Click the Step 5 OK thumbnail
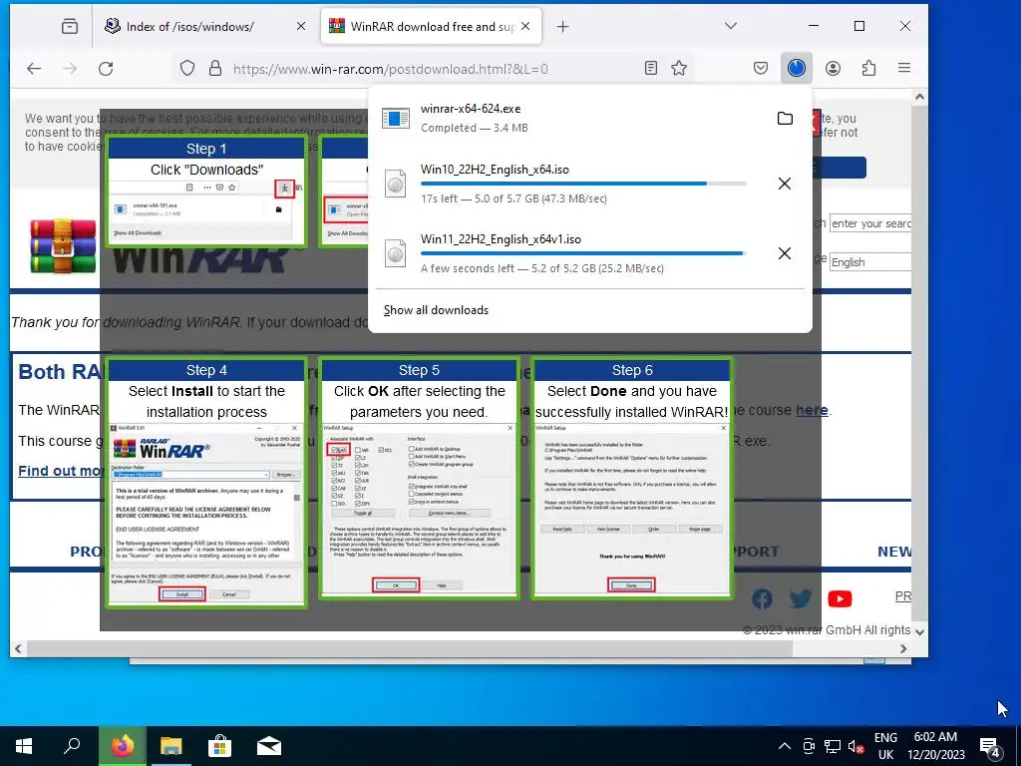1021x766 pixels. point(420,478)
